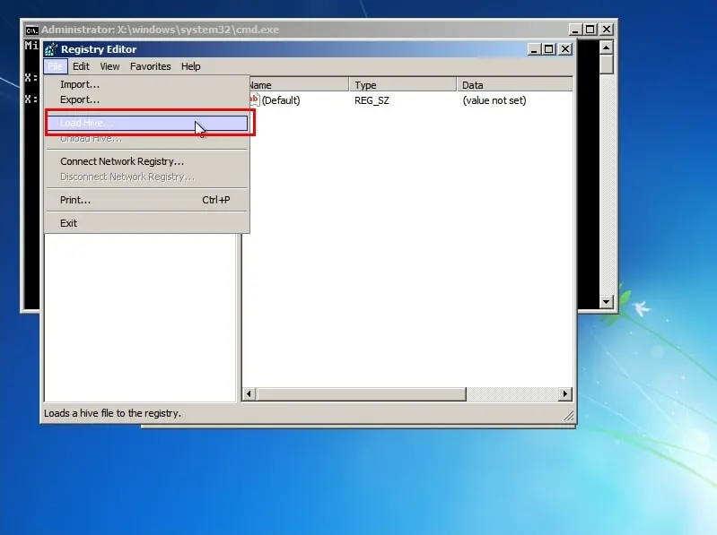Click the Unload Hive... menu entry
This screenshot has width=717, height=535.
(146, 138)
